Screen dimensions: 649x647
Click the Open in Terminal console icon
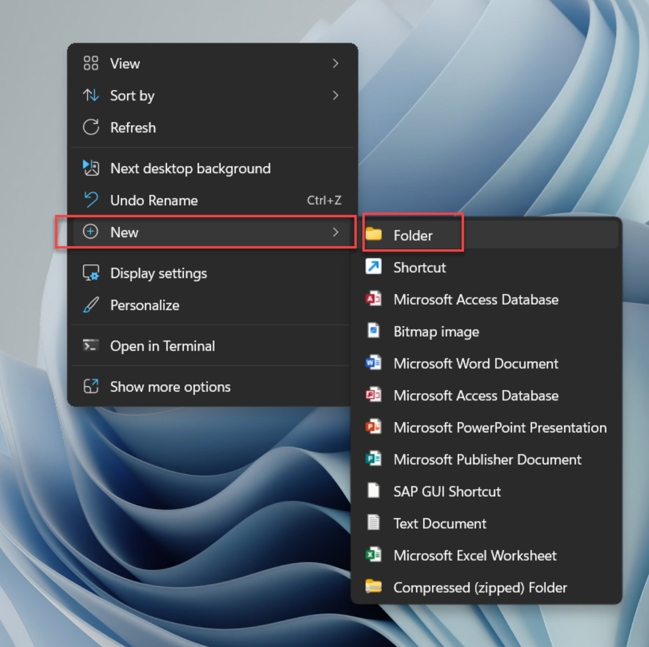[x=91, y=345]
